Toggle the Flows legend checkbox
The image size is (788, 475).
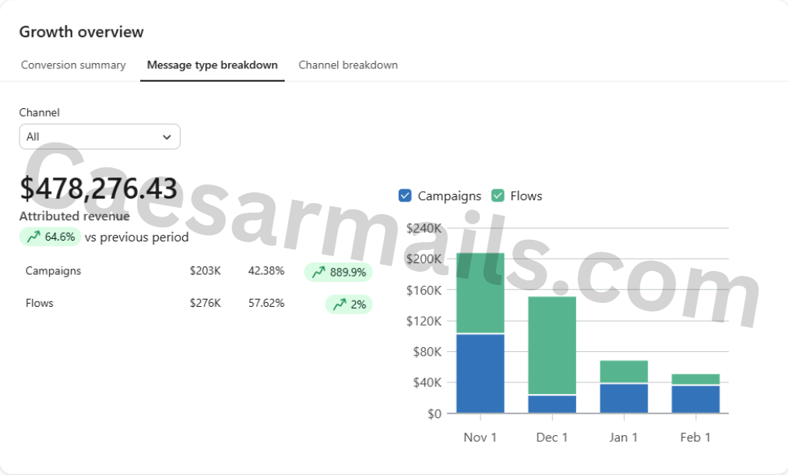(498, 196)
